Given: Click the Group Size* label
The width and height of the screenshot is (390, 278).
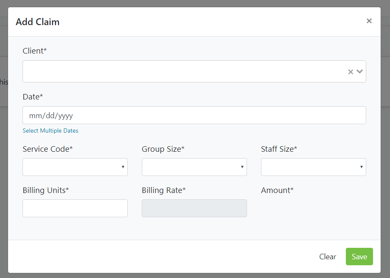Looking at the screenshot, I should pos(163,149).
